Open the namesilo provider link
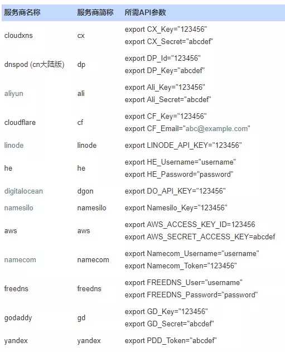Viewport: 285px width, 352px height. (x=18, y=208)
